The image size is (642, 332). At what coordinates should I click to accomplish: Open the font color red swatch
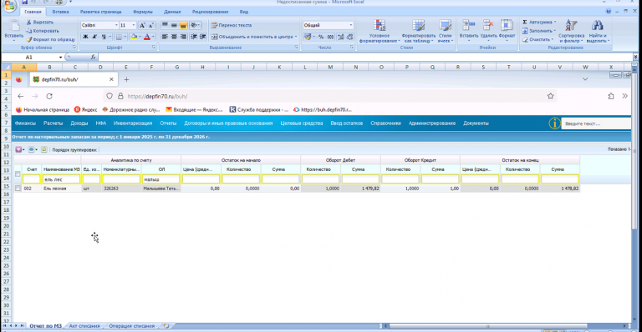pyautogui.click(x=147, y=37)
